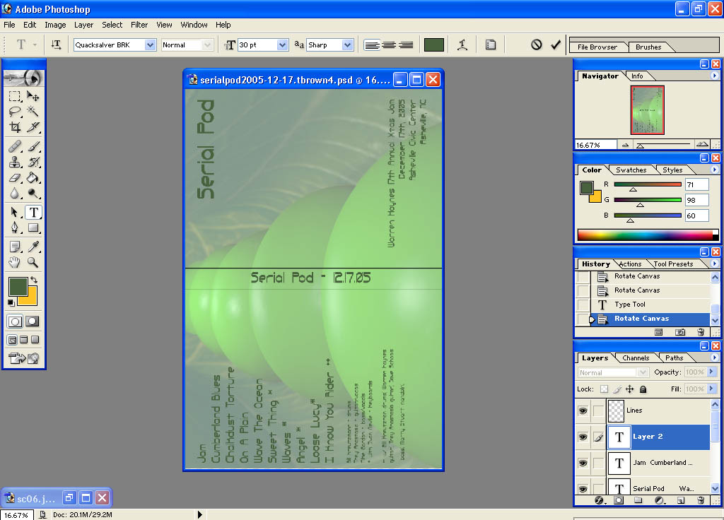This screenshot has width=724, height=520.
Task: Click the text color swatch in options bar
Action: (433, 45)
